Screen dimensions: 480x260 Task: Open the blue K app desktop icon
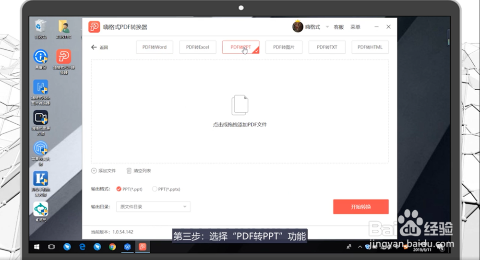pyautogui.click(x=41, y=184)
